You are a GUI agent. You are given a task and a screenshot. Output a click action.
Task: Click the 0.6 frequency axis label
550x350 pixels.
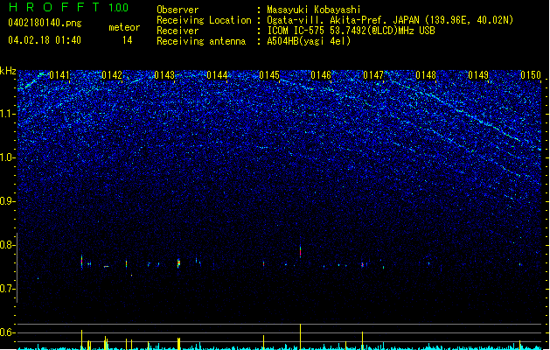point(8,332)
